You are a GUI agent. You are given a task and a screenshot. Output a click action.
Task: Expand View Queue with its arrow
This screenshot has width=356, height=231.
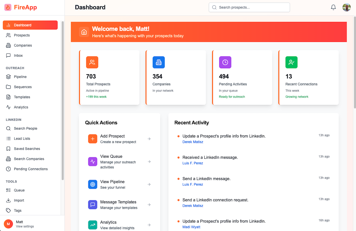click(149, 162)
